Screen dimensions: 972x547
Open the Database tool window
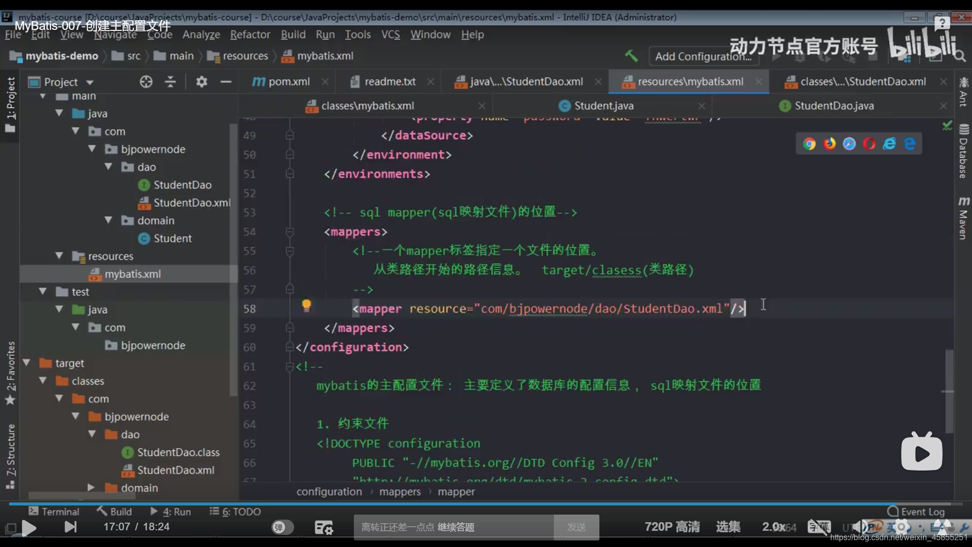tap(963, 151)
